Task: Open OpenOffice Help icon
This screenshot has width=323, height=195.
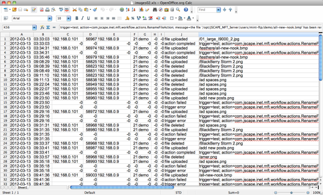Action: coord(186,10)
